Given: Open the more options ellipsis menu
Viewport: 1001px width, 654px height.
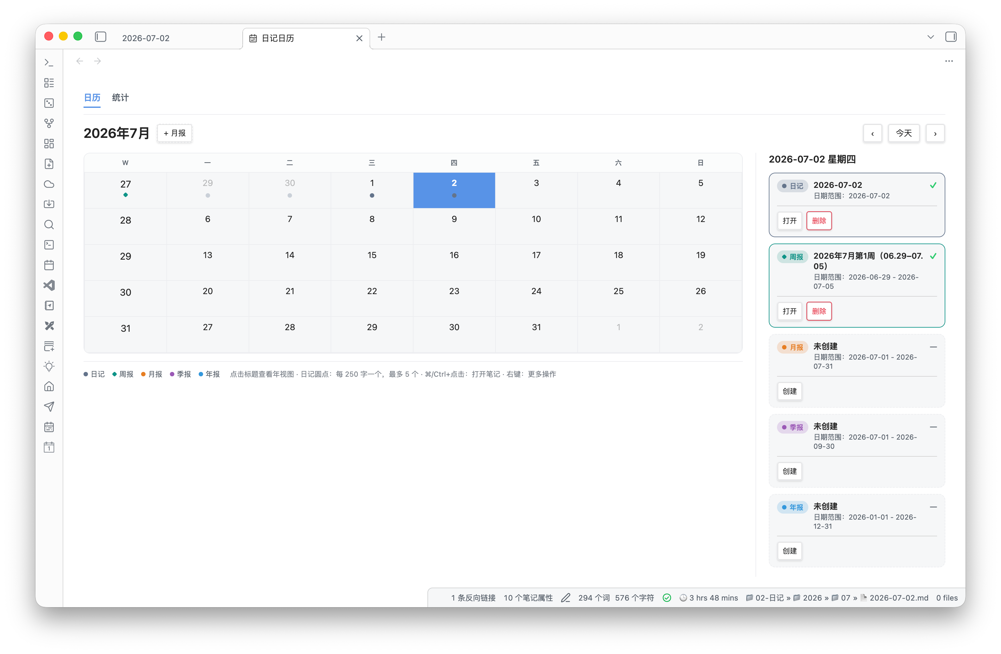Looking at the screenshot, I should [x=949, y=61].
